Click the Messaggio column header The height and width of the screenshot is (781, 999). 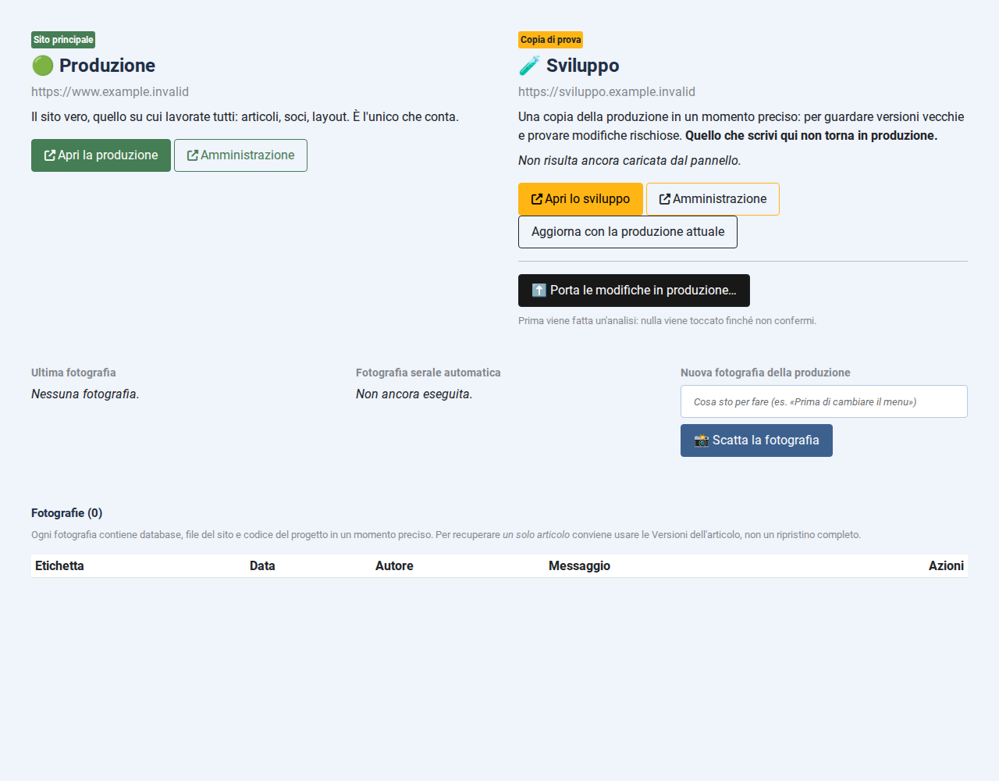(579, 565)
